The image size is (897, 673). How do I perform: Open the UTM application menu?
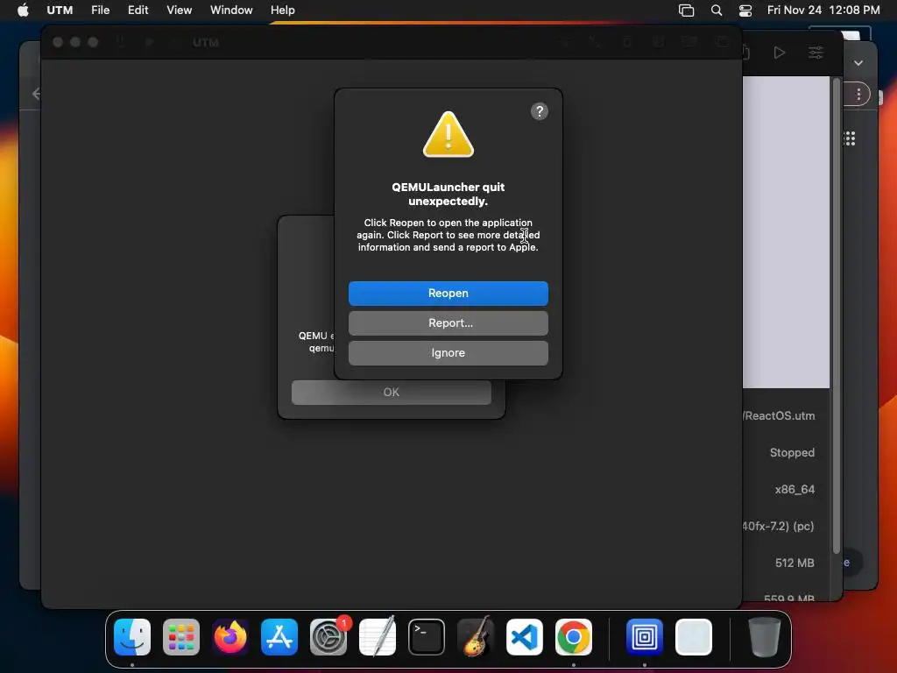[60, 11]
